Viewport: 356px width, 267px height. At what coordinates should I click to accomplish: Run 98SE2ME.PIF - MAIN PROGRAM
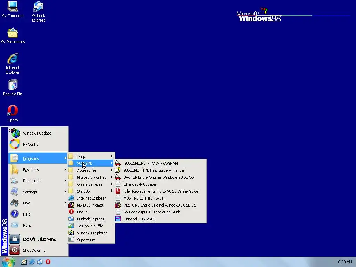tap(160, 163)
